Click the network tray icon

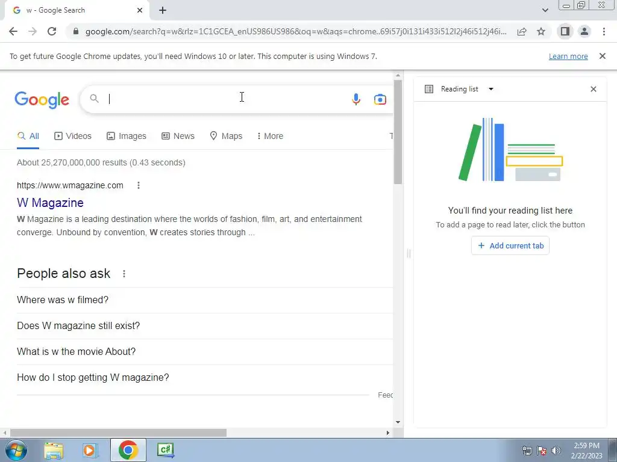point(527,451)
